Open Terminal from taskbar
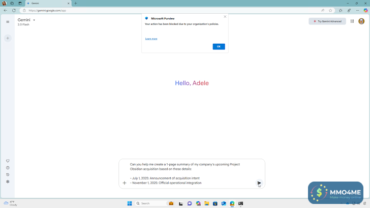 coord(241,203)
